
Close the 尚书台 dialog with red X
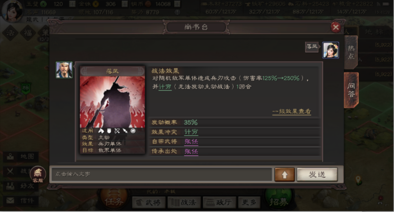(336, 27)
